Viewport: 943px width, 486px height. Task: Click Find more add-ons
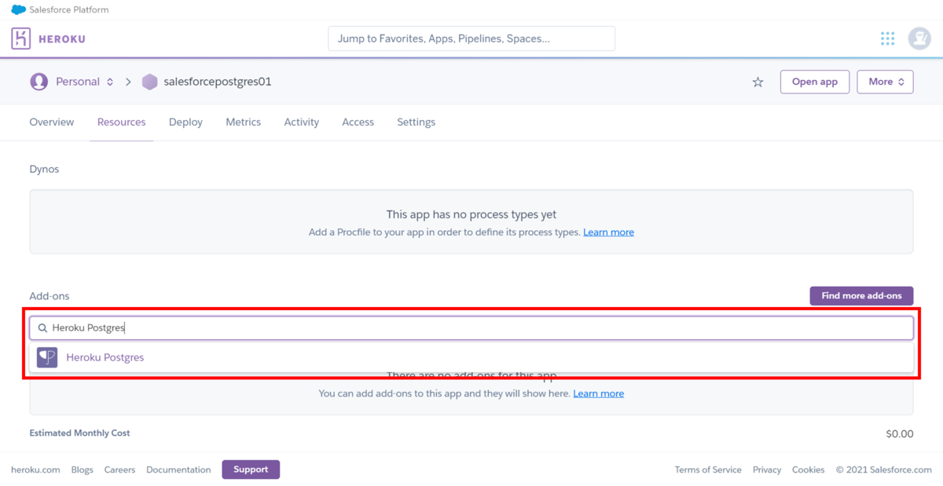tap(861, 295)
